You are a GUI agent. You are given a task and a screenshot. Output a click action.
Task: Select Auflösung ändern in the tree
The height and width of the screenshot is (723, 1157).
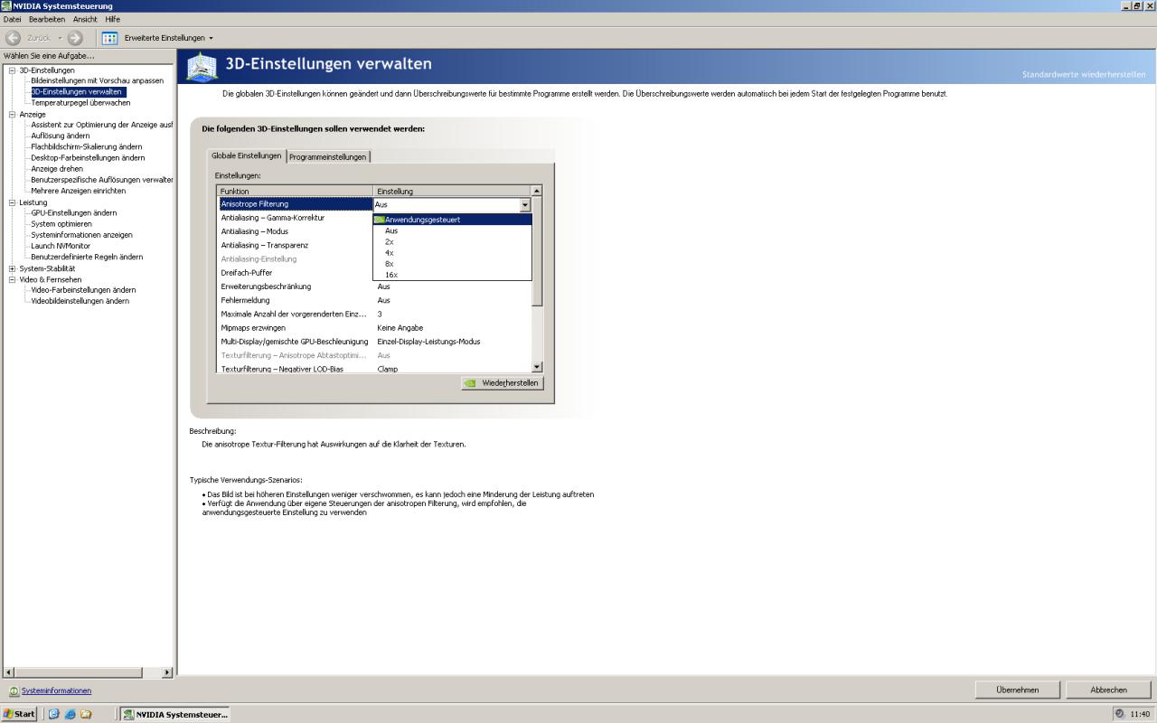61,136
